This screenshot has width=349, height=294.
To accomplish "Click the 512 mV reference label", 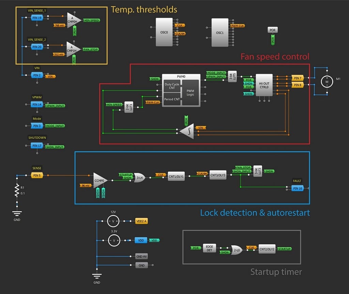I will click(x=59, y=54).
